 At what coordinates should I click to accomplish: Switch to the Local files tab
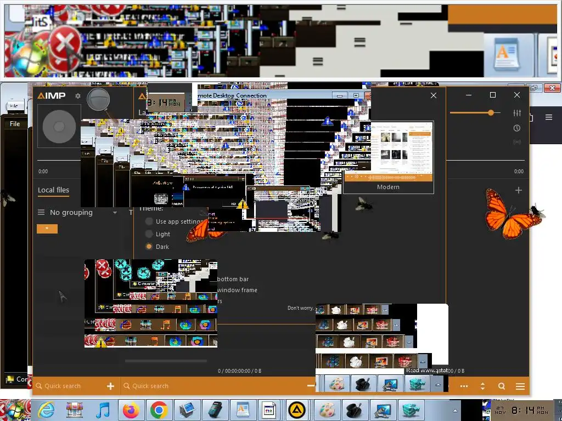[53, 190]
